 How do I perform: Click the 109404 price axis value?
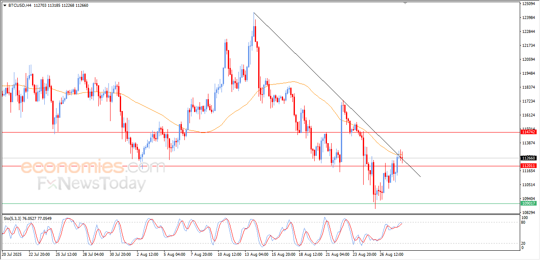point(529,199)
